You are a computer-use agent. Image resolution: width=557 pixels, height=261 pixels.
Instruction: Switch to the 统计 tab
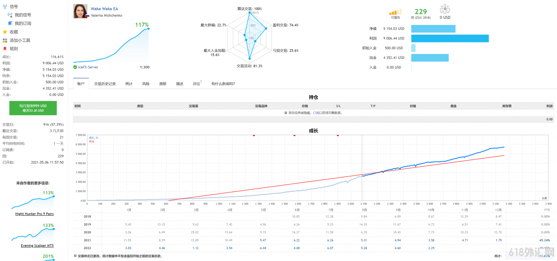pyautogui.click(x=129, y=84)
